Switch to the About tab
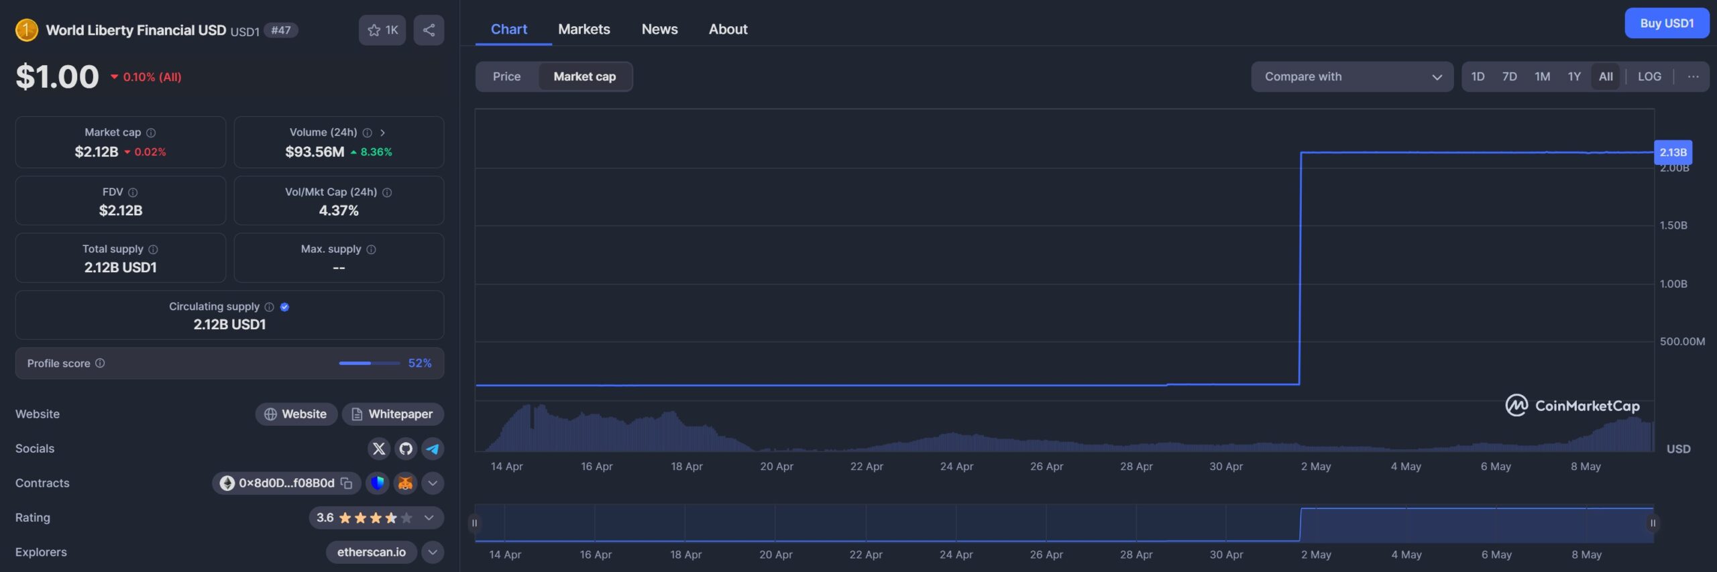Image resolution: width=1717 pixels, height=572 pixels. click(x=728, y=30)
